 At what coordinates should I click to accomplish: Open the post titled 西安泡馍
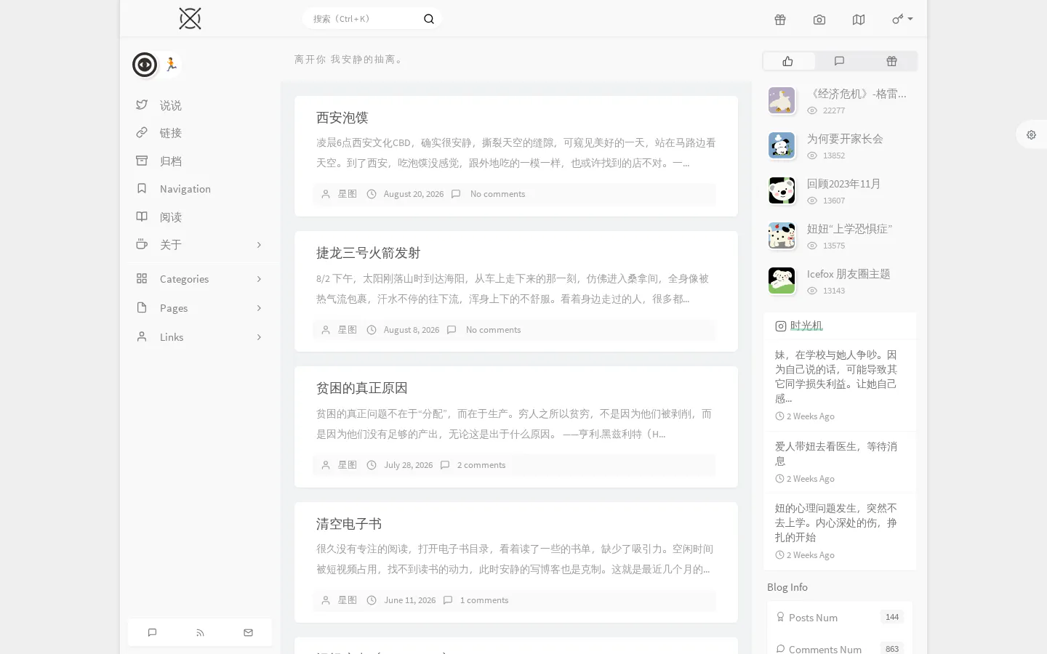tap(342, 118)
